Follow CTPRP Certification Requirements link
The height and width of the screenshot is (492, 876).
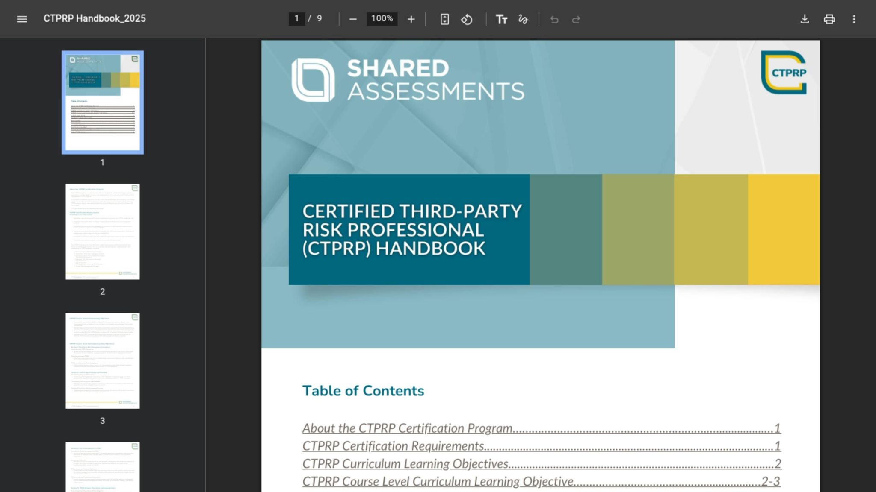coord(542,446)
